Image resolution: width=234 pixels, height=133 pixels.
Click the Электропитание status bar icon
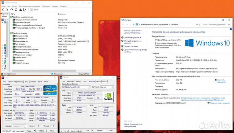click(2, 74)
